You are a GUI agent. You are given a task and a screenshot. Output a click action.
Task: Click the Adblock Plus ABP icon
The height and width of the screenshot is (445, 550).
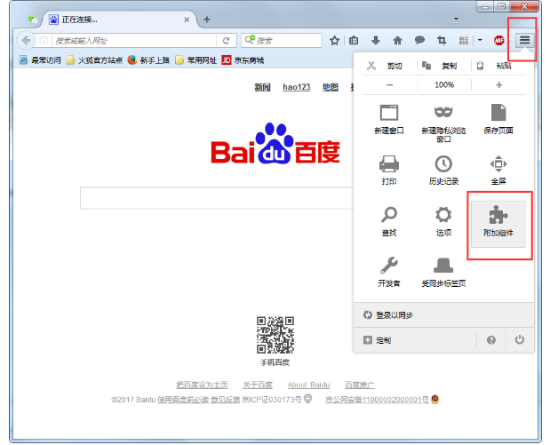pos(498,40)
